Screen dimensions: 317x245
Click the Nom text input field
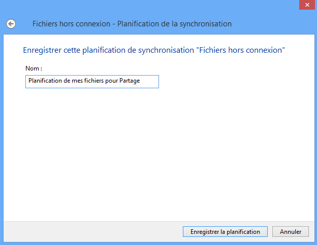(x=92, y=82)
